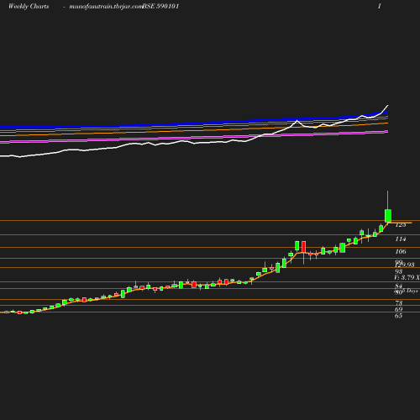The image size is (420, 420).
Task: Click the 114 price level label
Action: click(x=401, y=239)
